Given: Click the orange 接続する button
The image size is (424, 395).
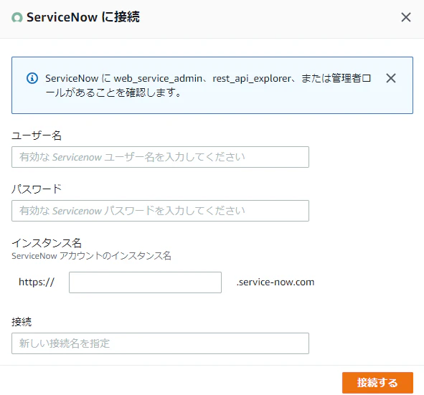Looking at the screenshot, I should click(x=377, y=383).
